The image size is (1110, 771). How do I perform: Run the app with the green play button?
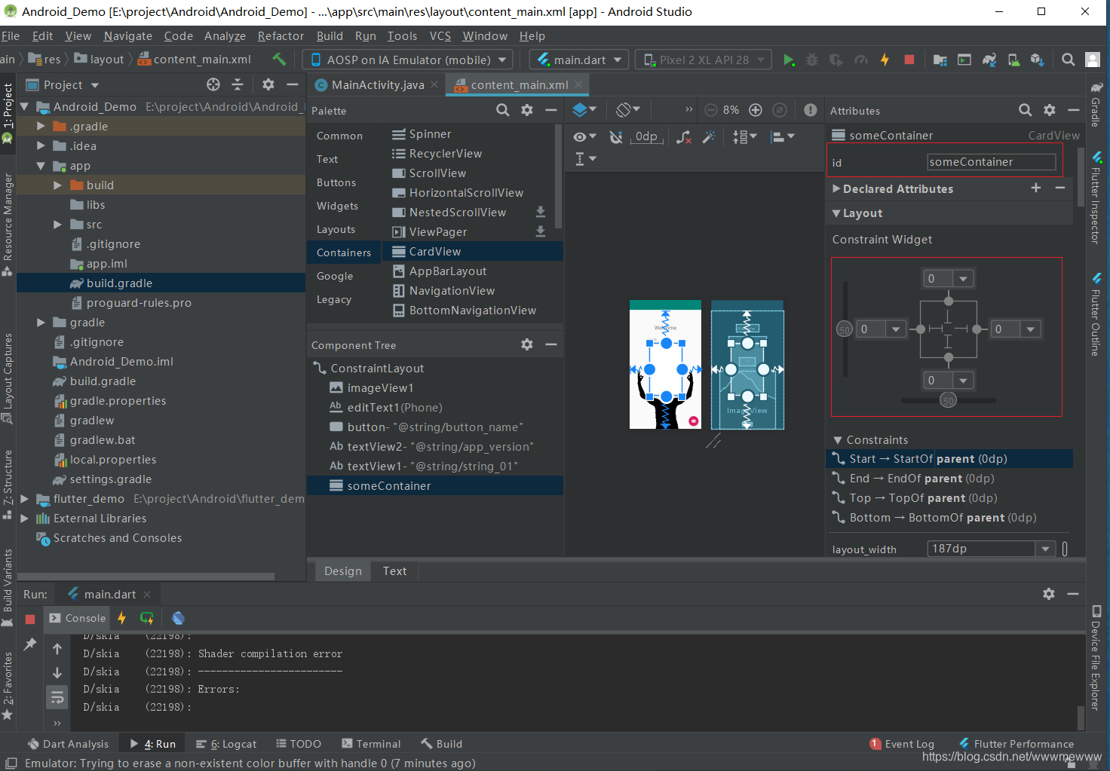tap(788, 60)
